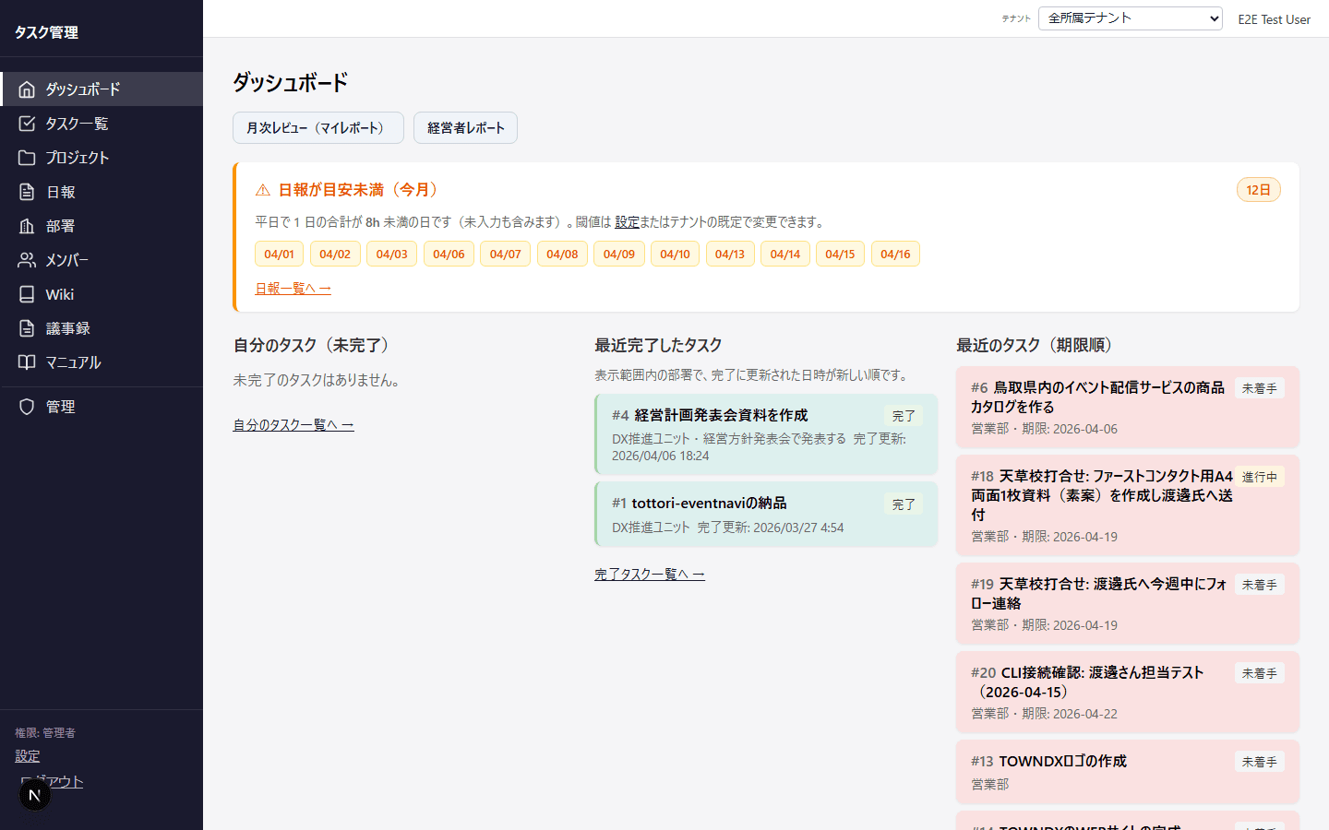Screen dimensions: 1329x830
Task: Click the daily report document icon
Action: point(27,192)
